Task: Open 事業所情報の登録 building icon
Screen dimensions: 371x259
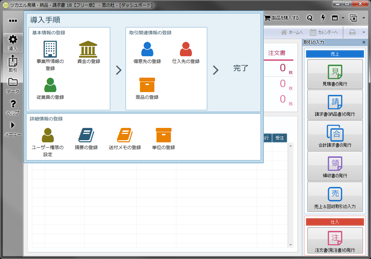Action: pos(50,49)
